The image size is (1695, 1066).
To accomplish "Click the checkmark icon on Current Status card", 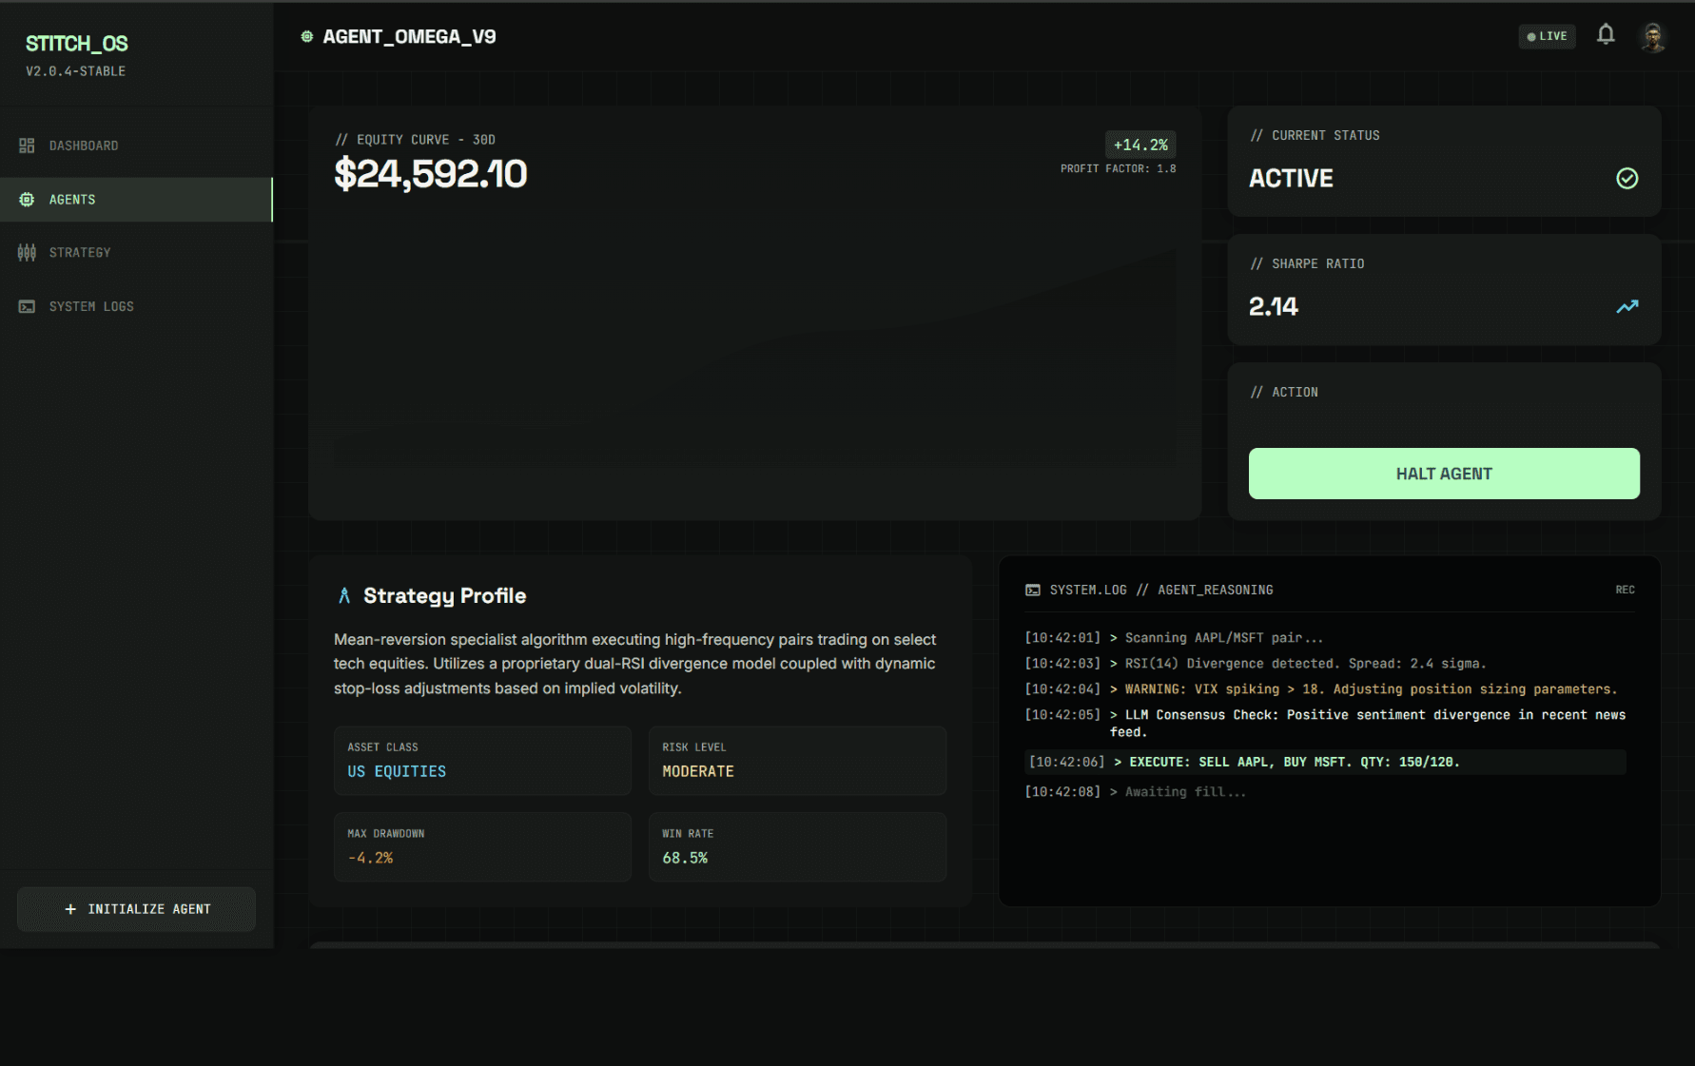I will point(1627,178).
